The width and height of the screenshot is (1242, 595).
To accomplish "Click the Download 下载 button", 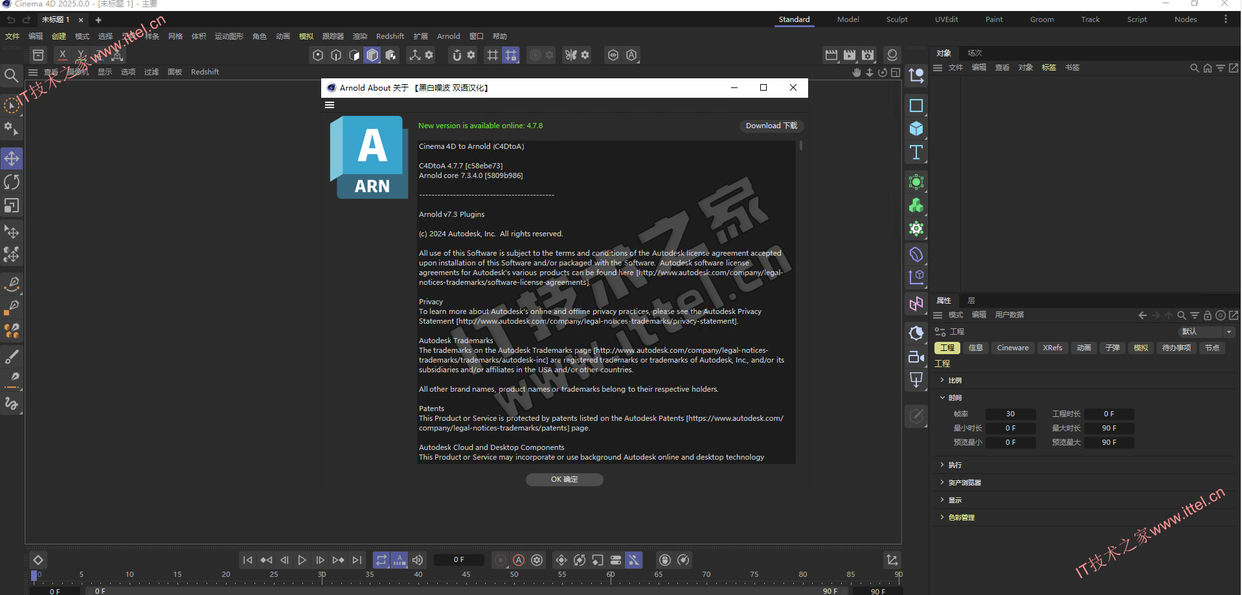I will click(x=771, y=126).
